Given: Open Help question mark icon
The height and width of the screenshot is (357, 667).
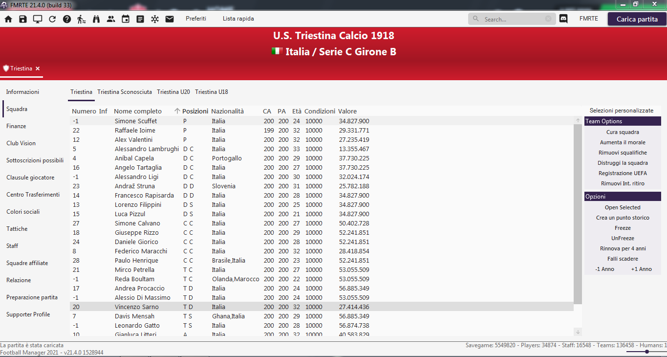Looking at the screenshot, I should (x=67, y=19).
